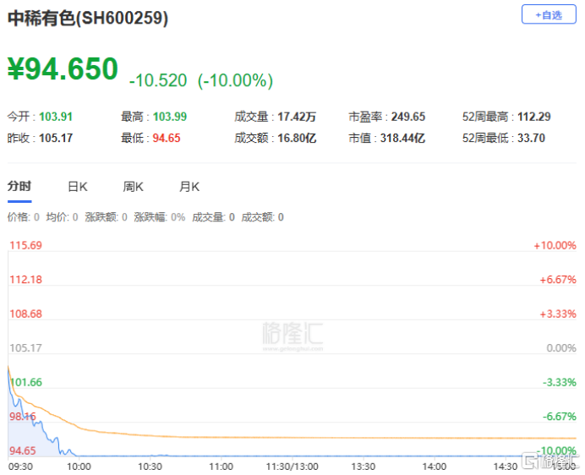Screen dimensions: 585x475
Task: Open the 月K chart tab
Action: (189, 187)
